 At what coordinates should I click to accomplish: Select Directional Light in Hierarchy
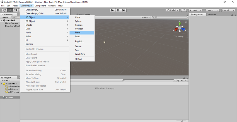click(12, 26)
